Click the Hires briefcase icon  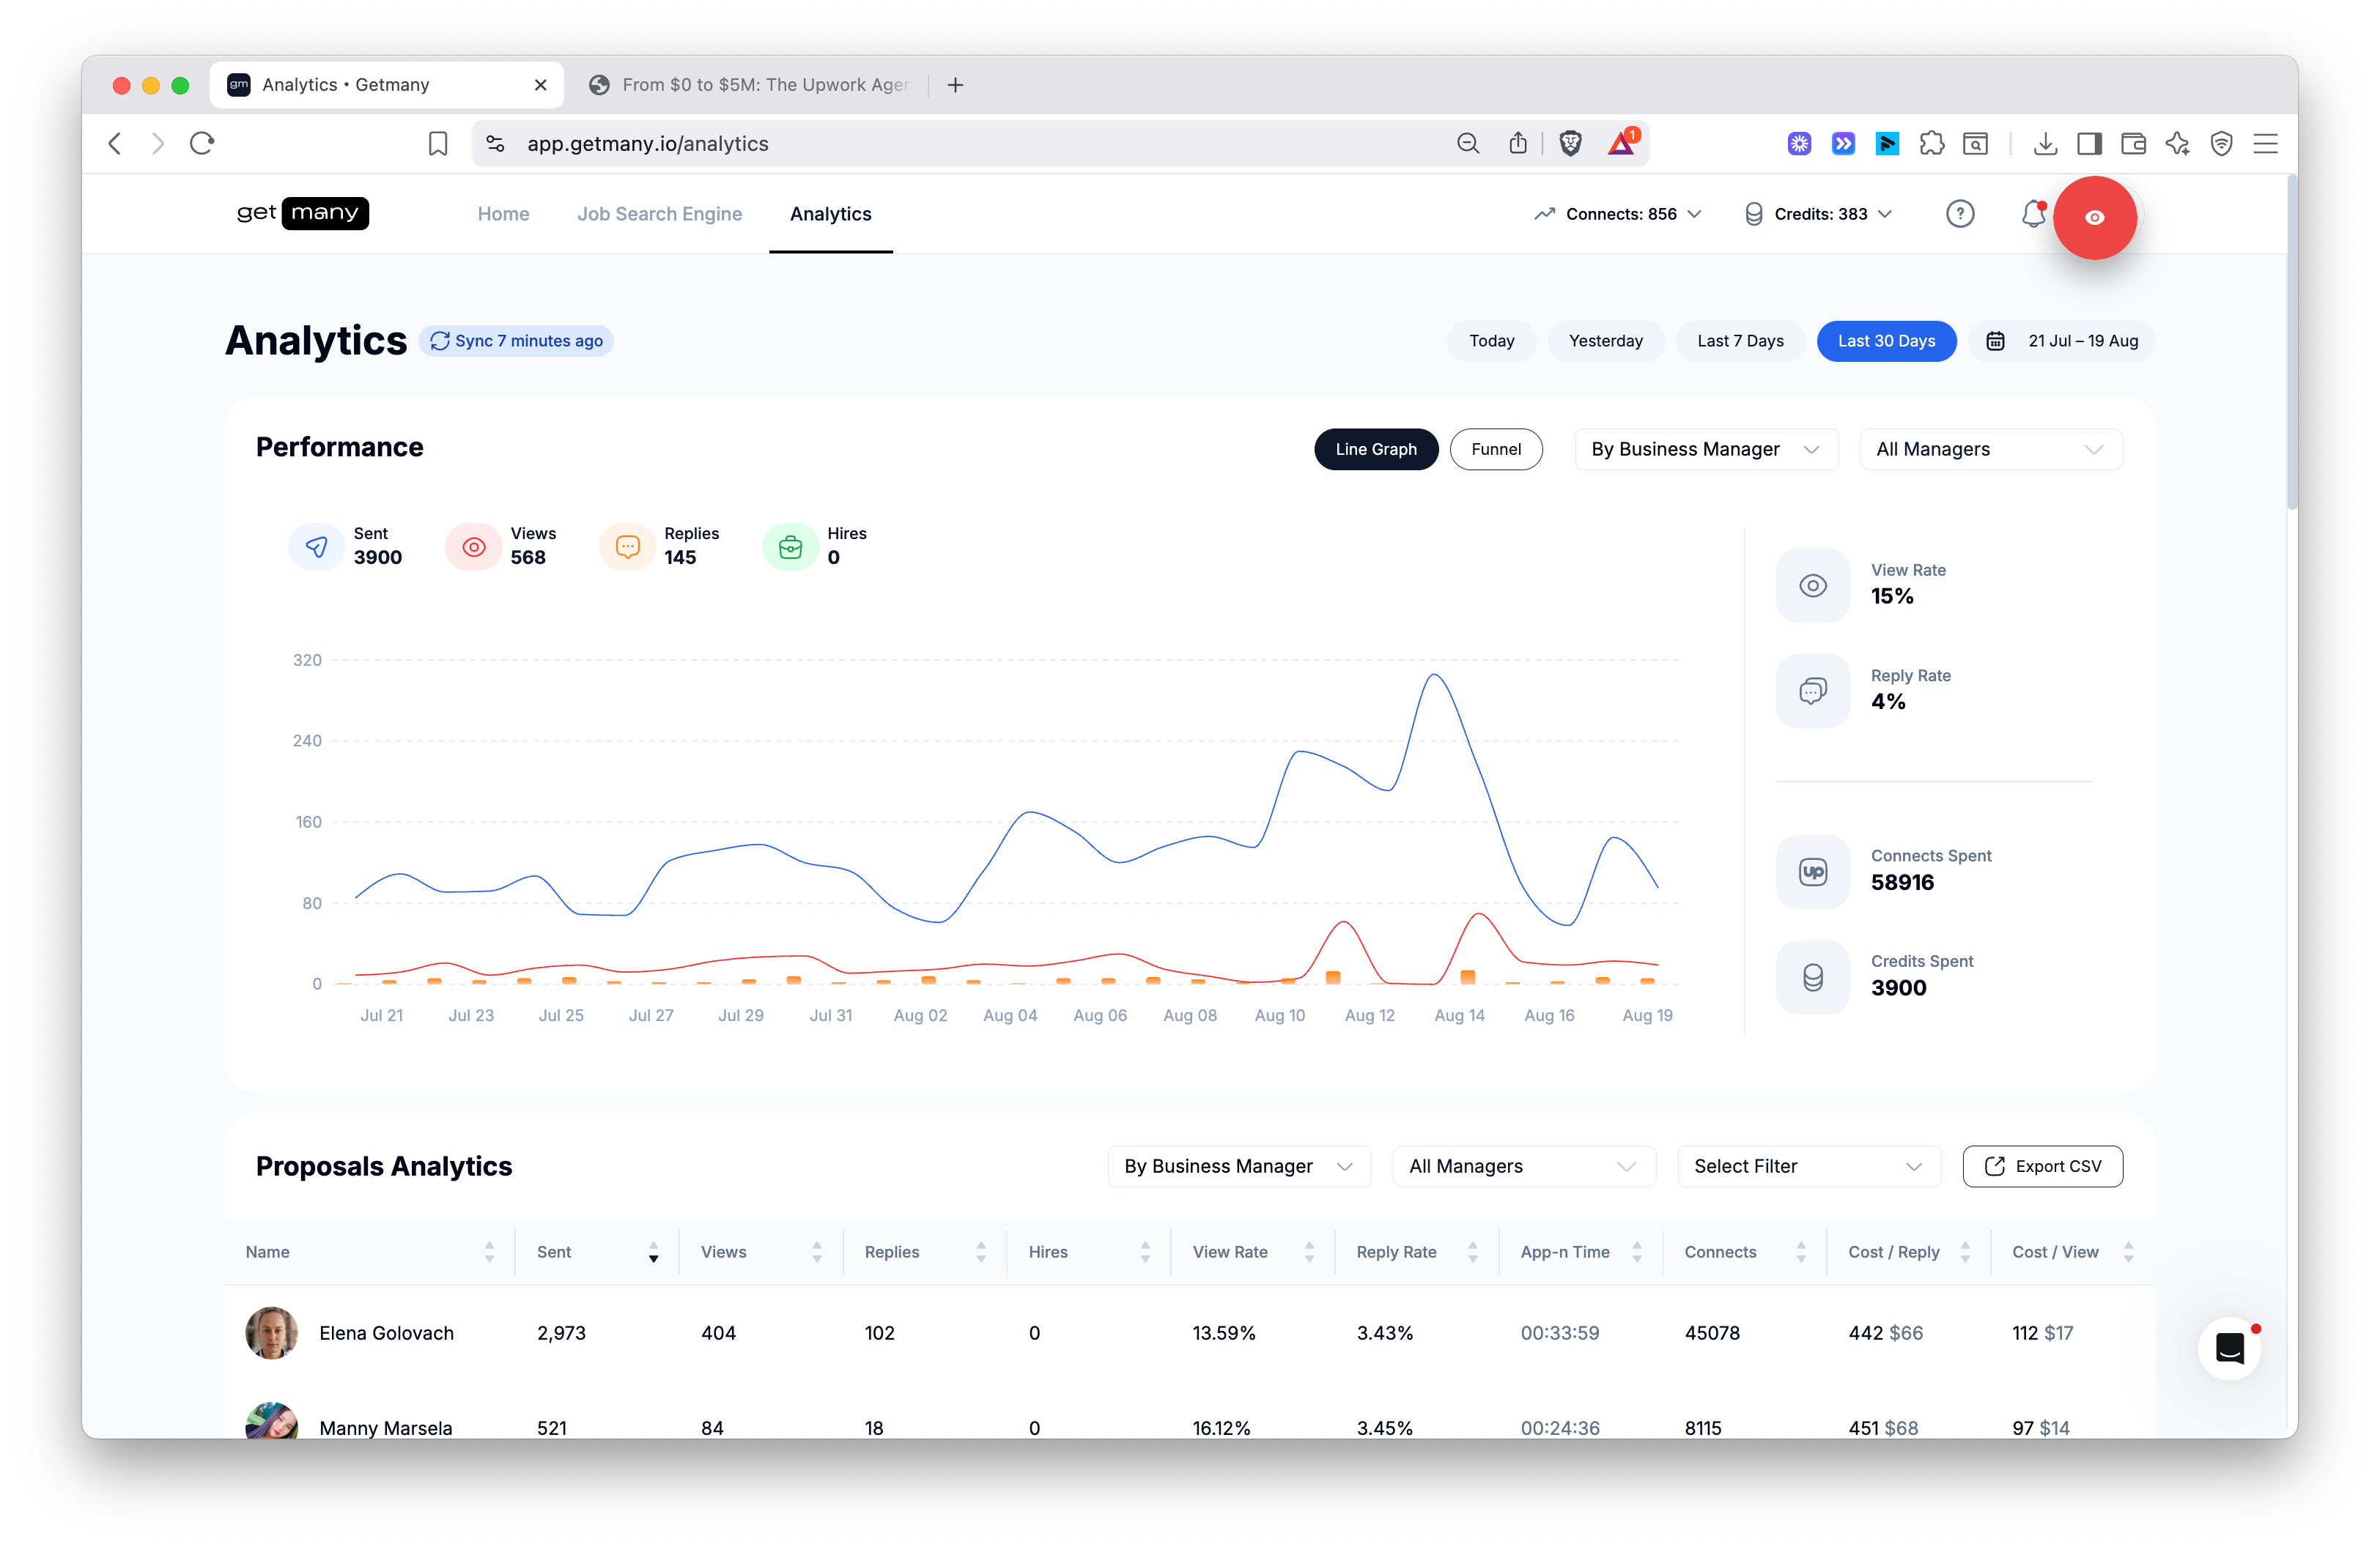coord(791,546)
